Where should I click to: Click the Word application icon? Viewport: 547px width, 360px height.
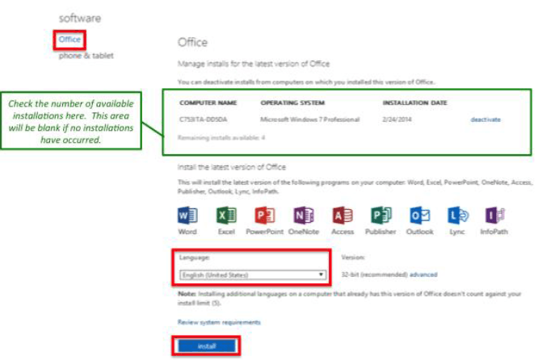187,216
